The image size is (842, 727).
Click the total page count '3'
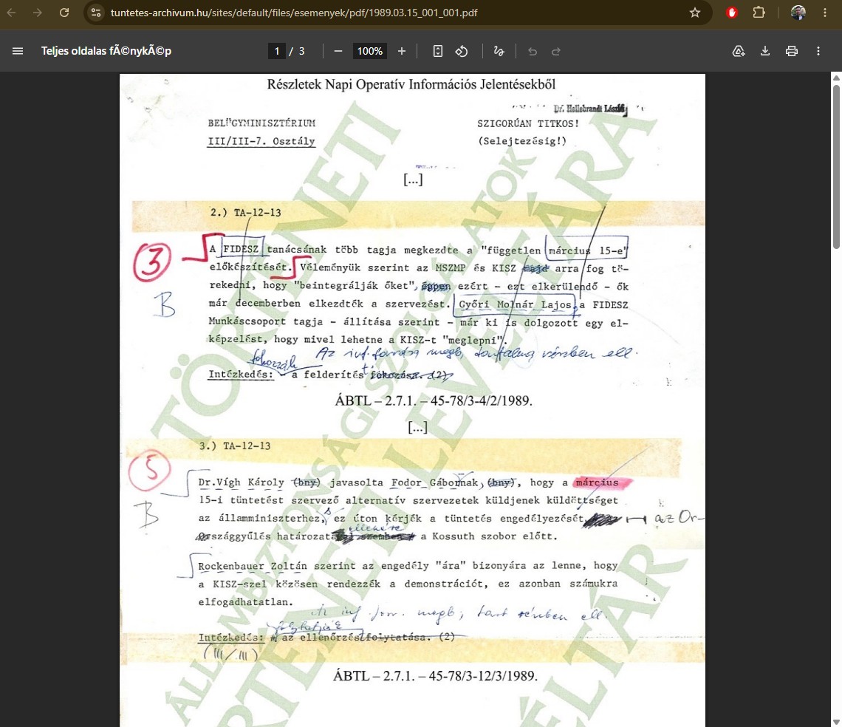pos(302,51)
